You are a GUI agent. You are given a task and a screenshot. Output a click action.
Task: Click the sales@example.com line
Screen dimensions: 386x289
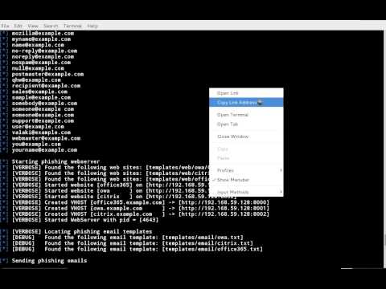coord(39,92)
